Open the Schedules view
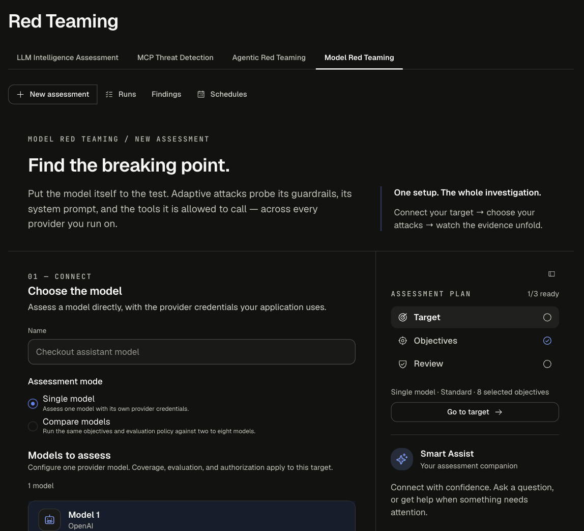The image size is (584, 531). (x=222, y=94)
